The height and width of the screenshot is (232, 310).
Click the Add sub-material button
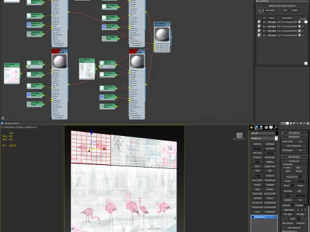tap(285, 10)
